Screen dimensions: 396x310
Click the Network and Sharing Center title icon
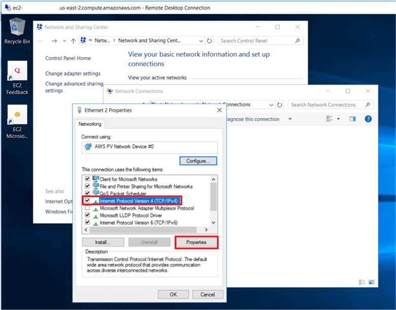(x=40, y=27)
